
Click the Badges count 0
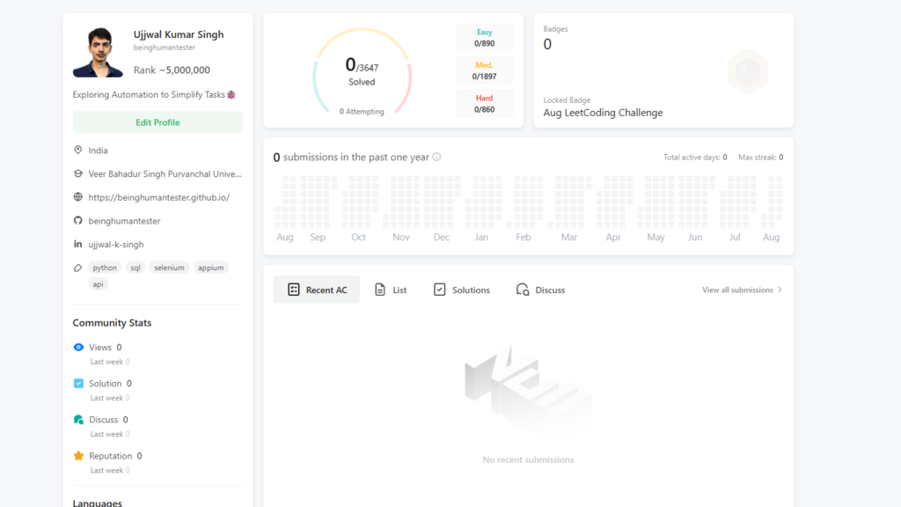pos(547,44)
